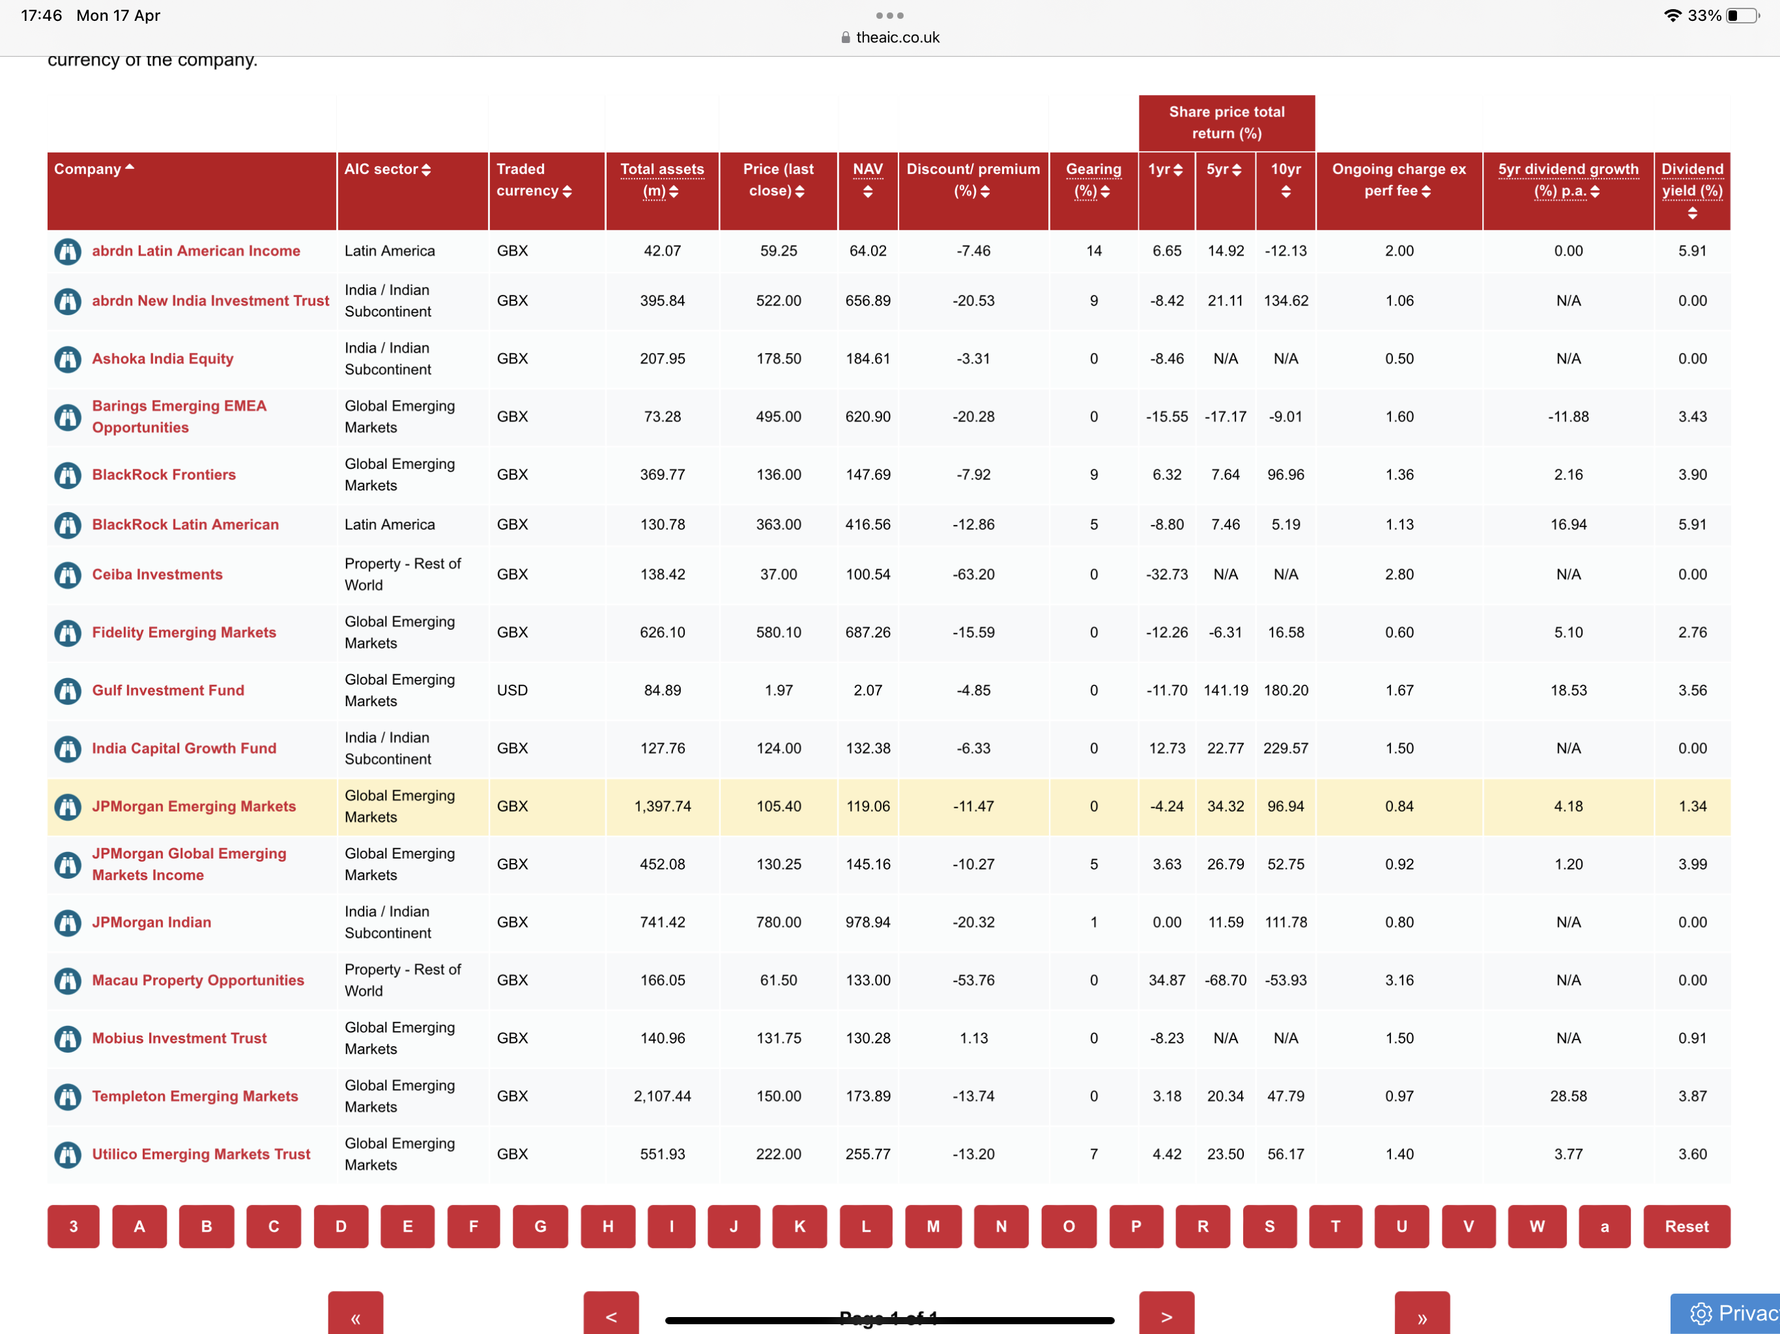Go to next results page
The image size is (1780, 1334).
[x=1167, y=1314]
